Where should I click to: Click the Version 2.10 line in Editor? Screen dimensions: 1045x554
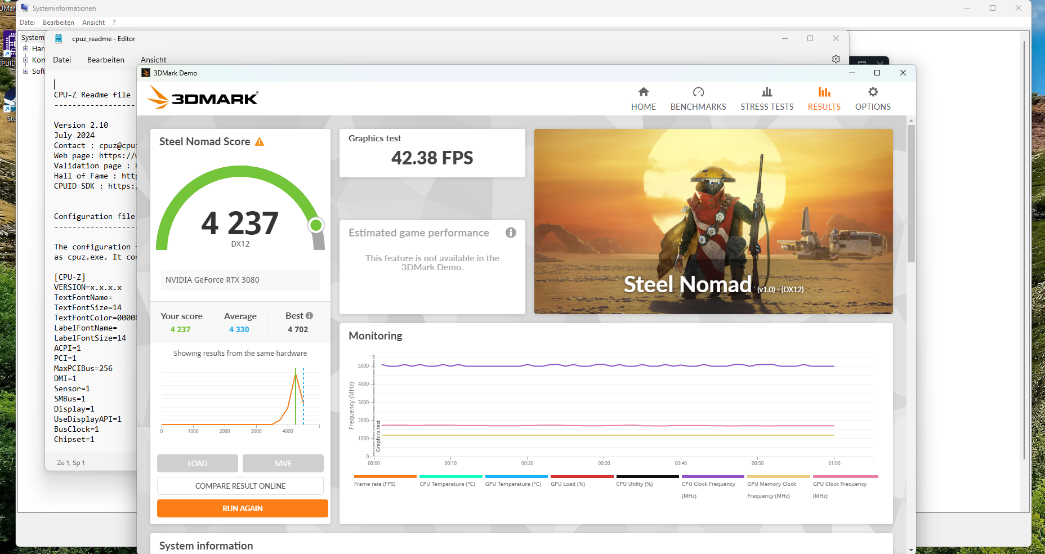(x=81, y=125)
